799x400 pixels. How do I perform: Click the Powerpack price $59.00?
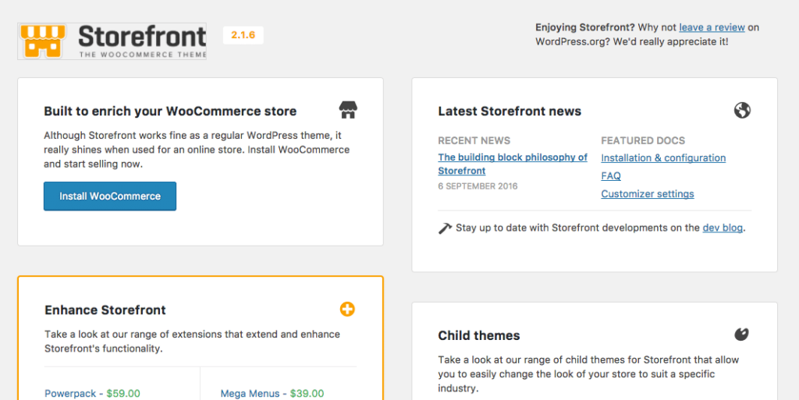[x=123, y=394]
